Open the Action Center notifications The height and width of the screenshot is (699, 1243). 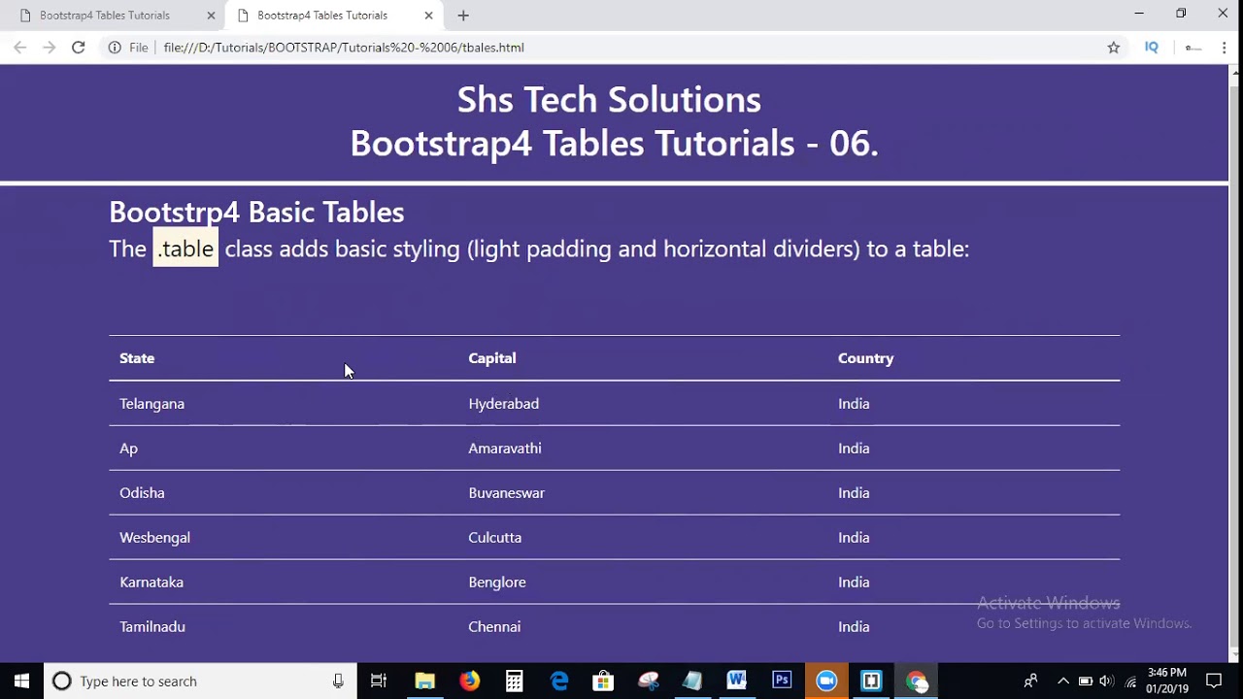click(x=1214, y=681)
